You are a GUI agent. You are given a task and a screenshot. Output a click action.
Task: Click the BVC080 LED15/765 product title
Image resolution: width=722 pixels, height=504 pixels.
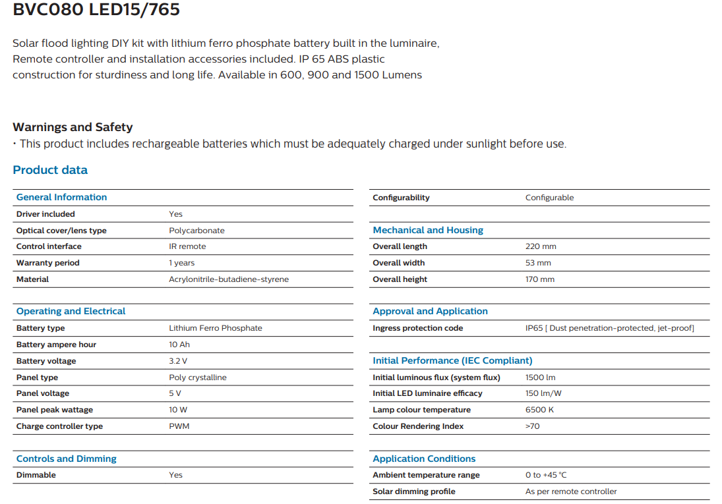96,10
